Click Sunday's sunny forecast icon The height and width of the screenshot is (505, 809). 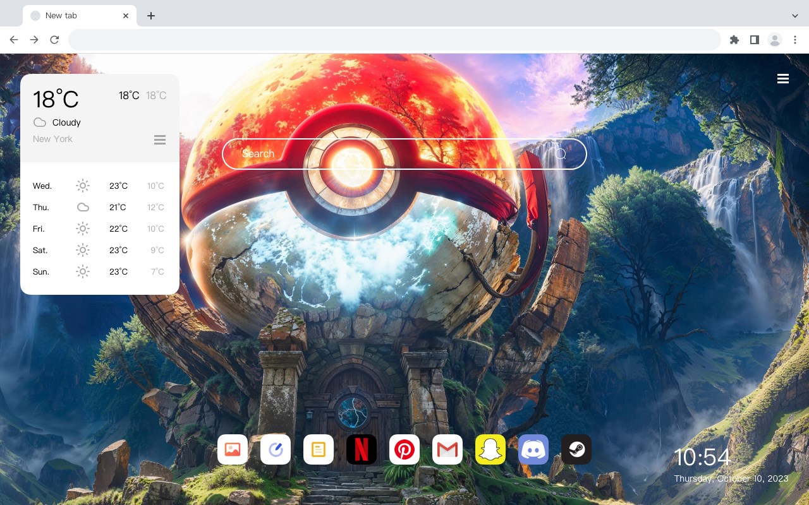pyautogui.click(x=83, y=271)
